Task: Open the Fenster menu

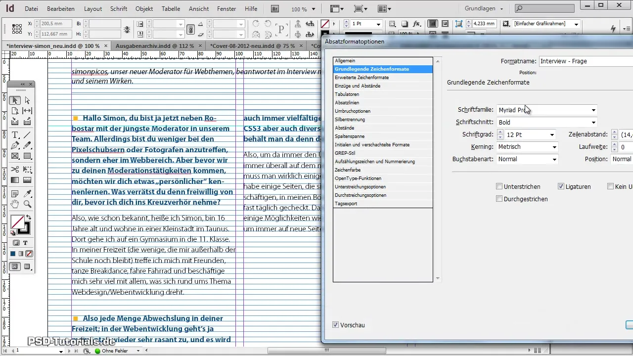Action: point(226,9)
